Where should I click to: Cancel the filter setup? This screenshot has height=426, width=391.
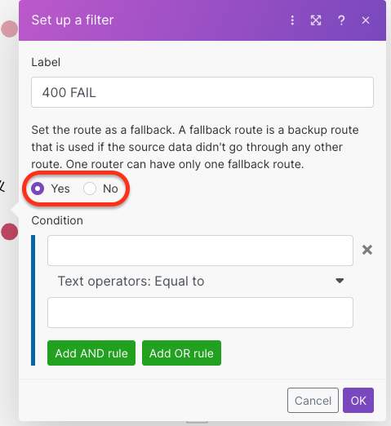(x=313, y=401)
